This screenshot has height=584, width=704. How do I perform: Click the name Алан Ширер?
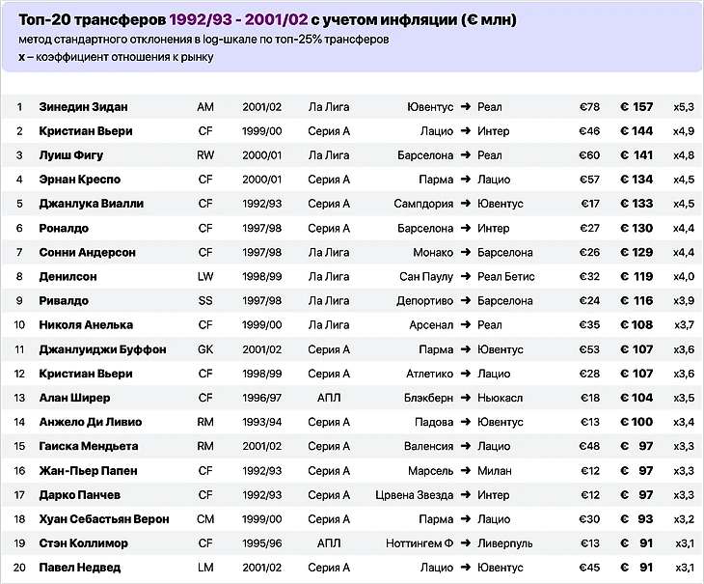click(x=74, y=398)
